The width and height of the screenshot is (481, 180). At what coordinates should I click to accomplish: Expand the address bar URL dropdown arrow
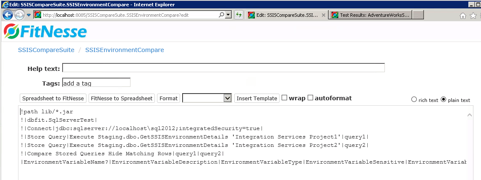[x=228, y=15]
